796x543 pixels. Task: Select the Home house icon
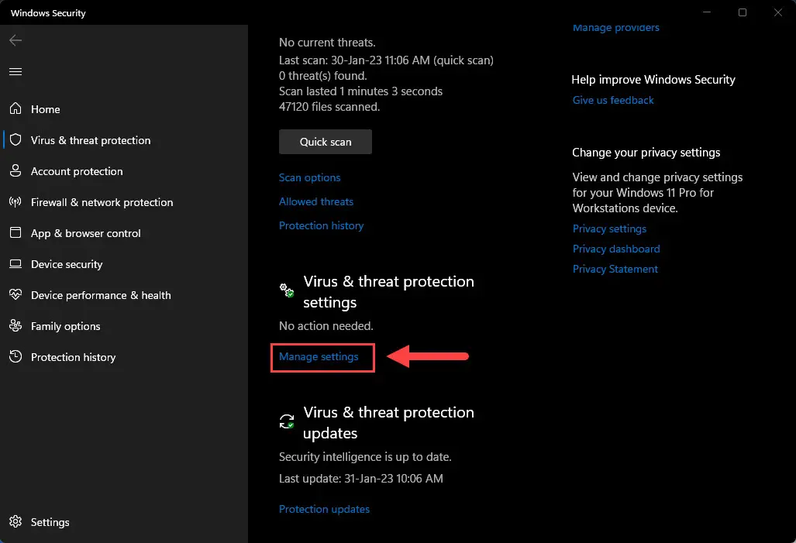tap(16, 109)
